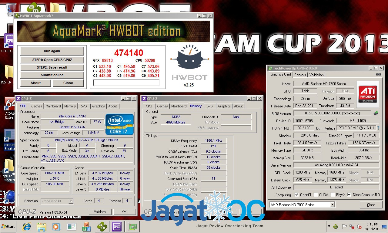Viewport: 388px width, 233px height.
Task: Click the AquaMark system tray icon
Action: tap(336, 226)
